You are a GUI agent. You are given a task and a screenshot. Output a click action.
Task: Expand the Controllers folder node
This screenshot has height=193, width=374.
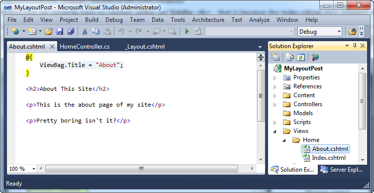pyautogui.click(x=275, y=104)
